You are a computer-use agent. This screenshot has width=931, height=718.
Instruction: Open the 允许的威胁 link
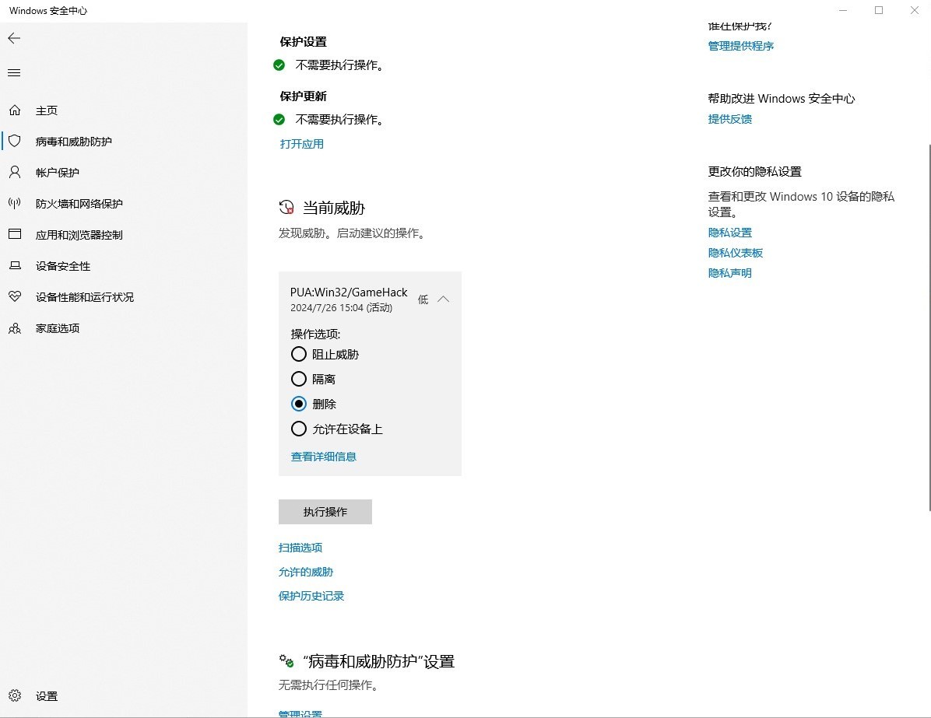(306, 572)
